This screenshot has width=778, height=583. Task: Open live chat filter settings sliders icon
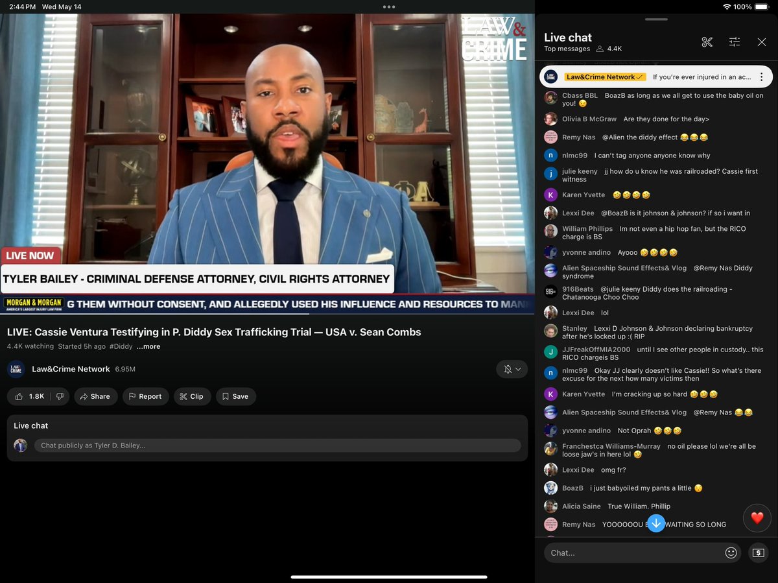[735, 42]
